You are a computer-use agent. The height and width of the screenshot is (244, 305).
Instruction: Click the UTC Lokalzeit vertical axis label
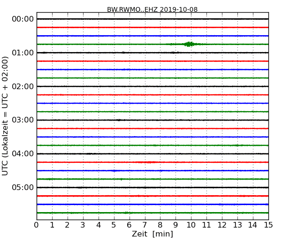pyautogui.click(x=5, y=116)
